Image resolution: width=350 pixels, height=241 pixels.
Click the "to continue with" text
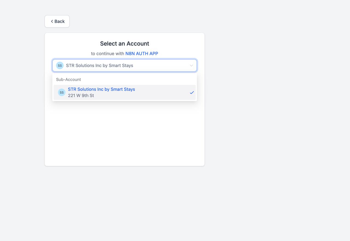(x=108, y=54)
